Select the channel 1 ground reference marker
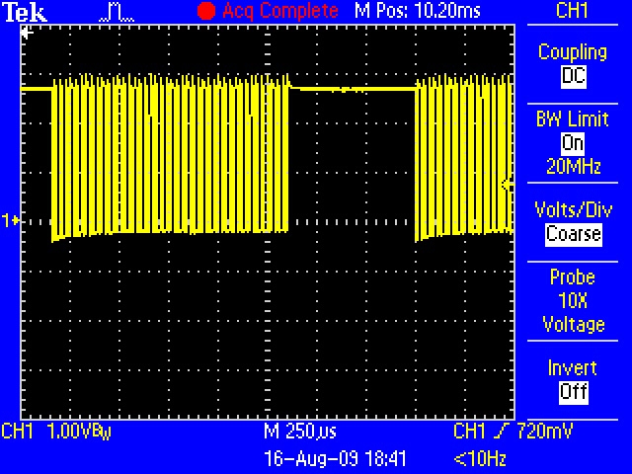Screen dimensions: 632x474 [x=11, y=221]
